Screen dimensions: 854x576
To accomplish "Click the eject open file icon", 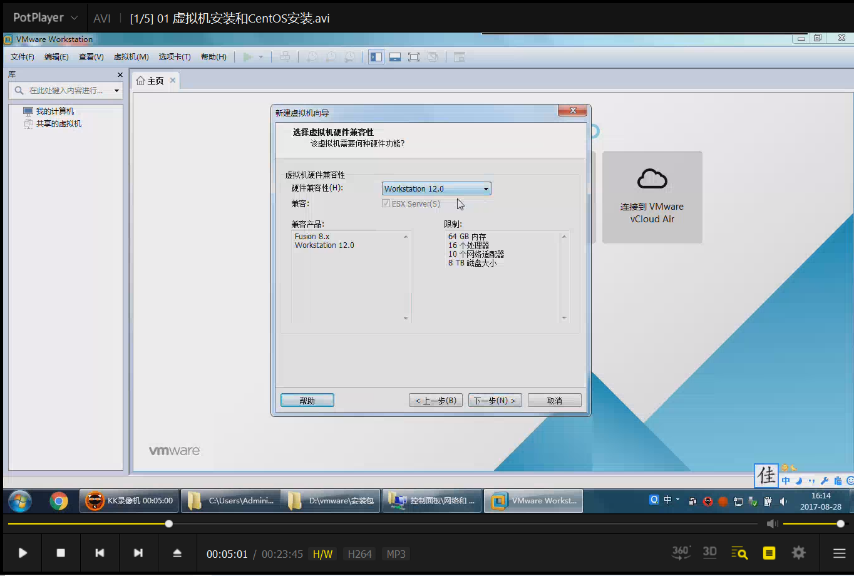I will pos(177,553).
